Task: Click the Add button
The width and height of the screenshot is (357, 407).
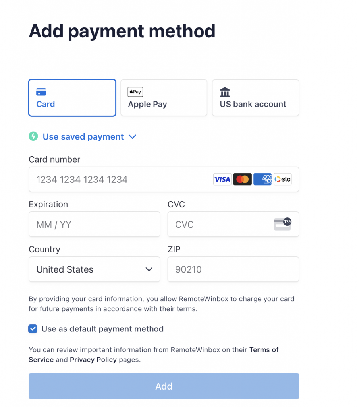Action: [x=164, y=386]
